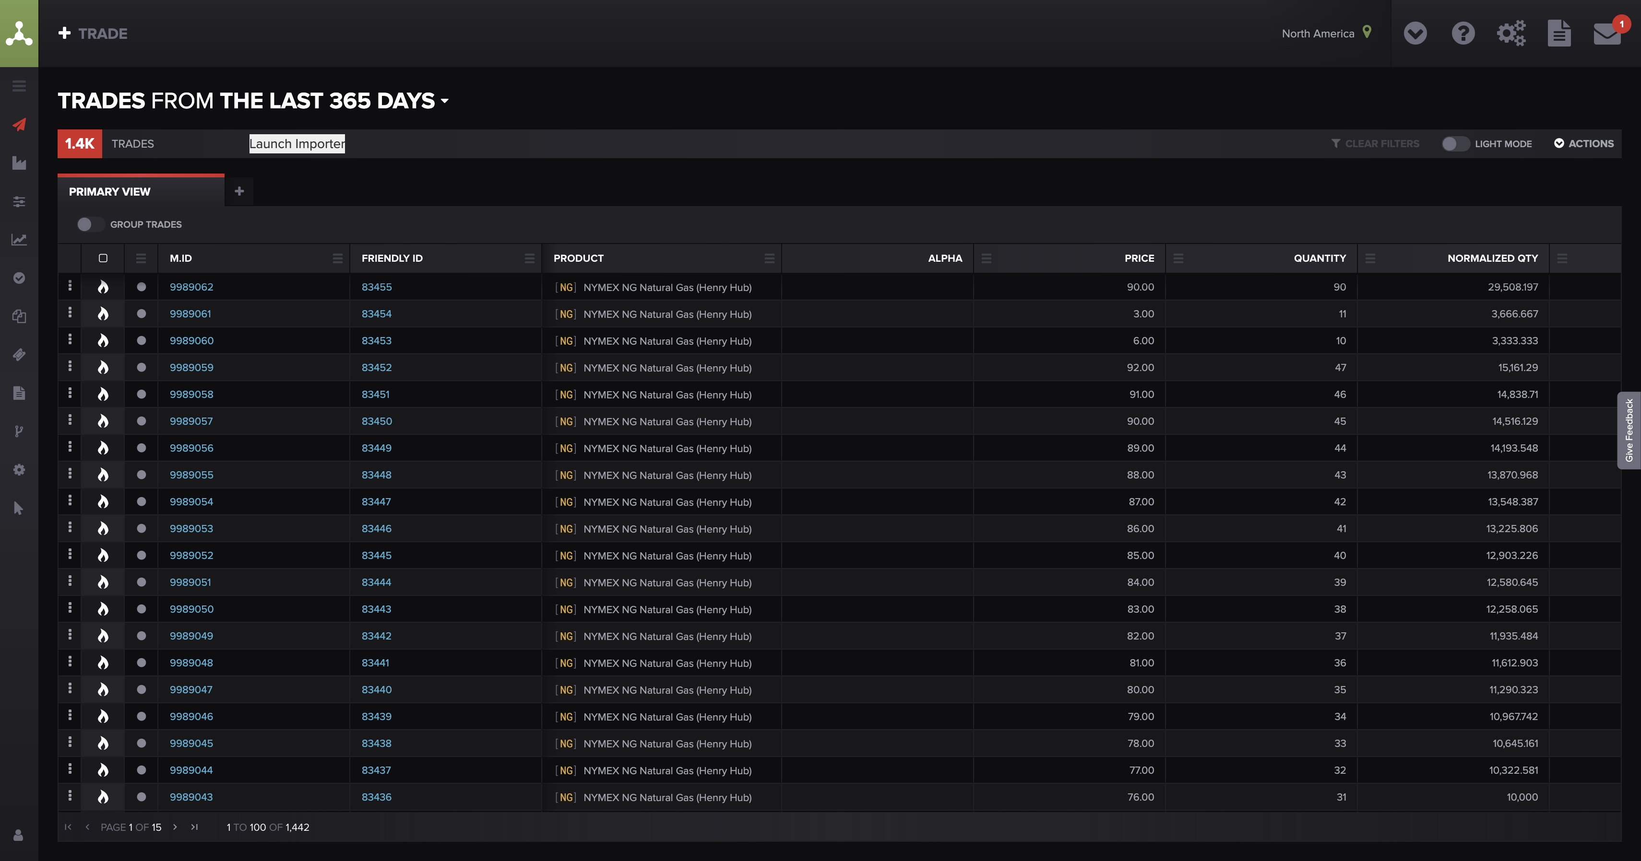Open the settings gears icon in top bar
This screenshot has height=861, width=1641.
1511,33
